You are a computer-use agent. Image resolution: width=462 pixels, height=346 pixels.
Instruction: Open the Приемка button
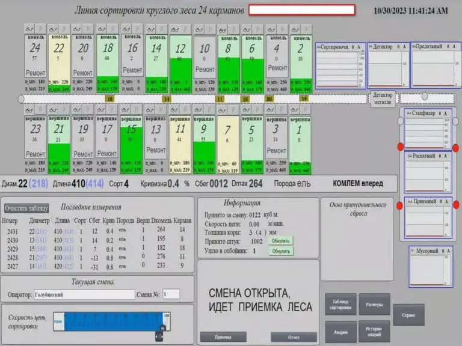[x=223, y=337]
